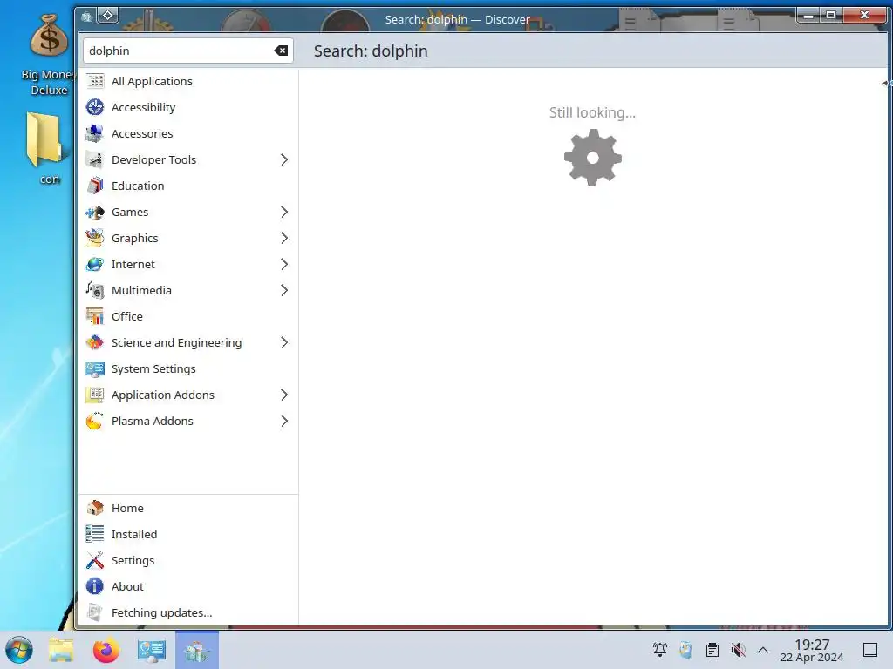The height and width of the screenshot is (669, 893).
Task: Open the start menu orb
Action: pos(19,650)
